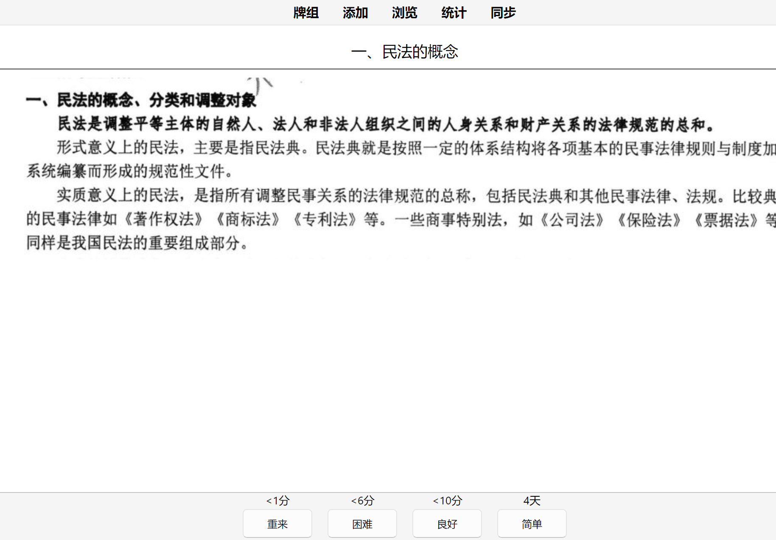Rate card with 困难 (Hard) button

coord(362,524)
